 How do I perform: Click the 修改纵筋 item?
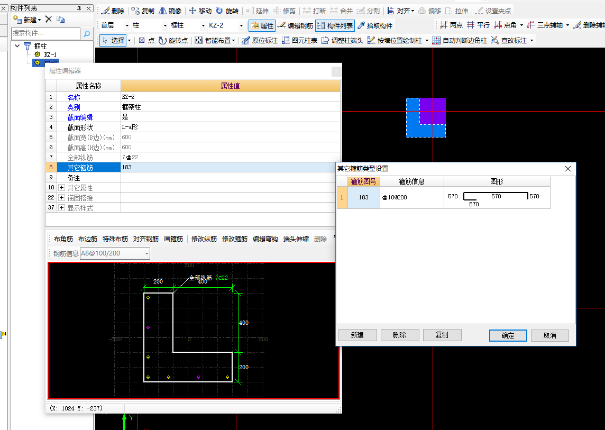click(x=204, y=239)
